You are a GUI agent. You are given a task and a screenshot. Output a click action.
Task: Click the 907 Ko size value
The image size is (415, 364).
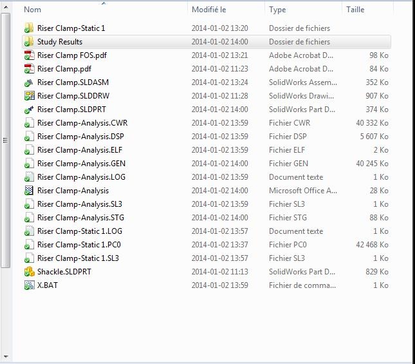[377, 96]
